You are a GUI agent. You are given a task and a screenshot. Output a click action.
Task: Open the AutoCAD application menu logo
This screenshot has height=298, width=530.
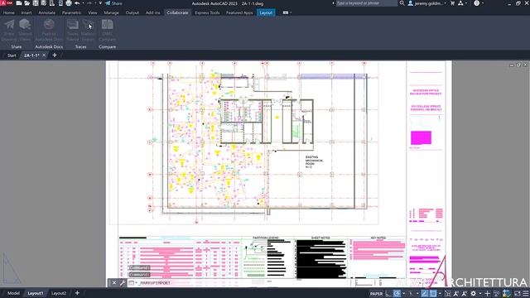pos(6,3)
